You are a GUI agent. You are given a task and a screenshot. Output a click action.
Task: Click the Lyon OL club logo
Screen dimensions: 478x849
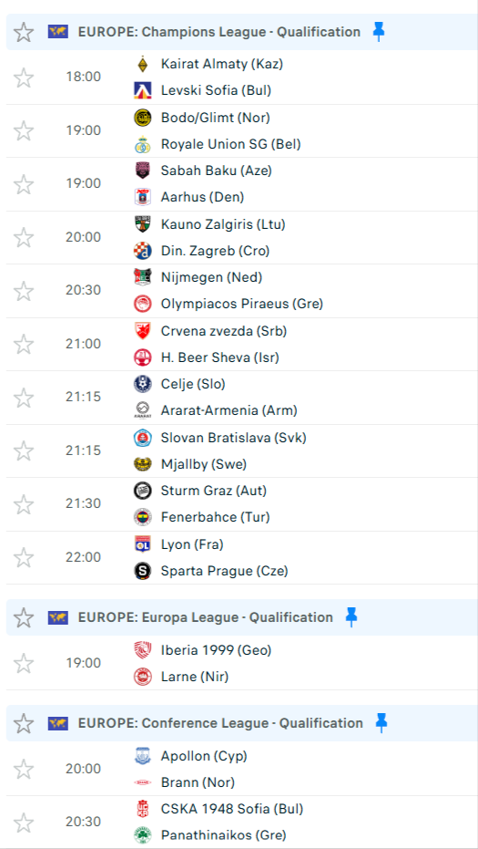click(x=143, y=544)
